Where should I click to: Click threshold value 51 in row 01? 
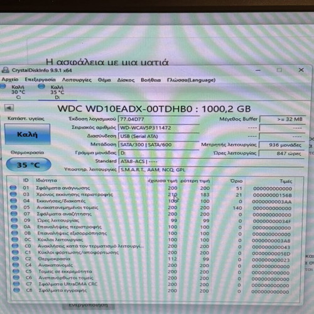(239, 188)
